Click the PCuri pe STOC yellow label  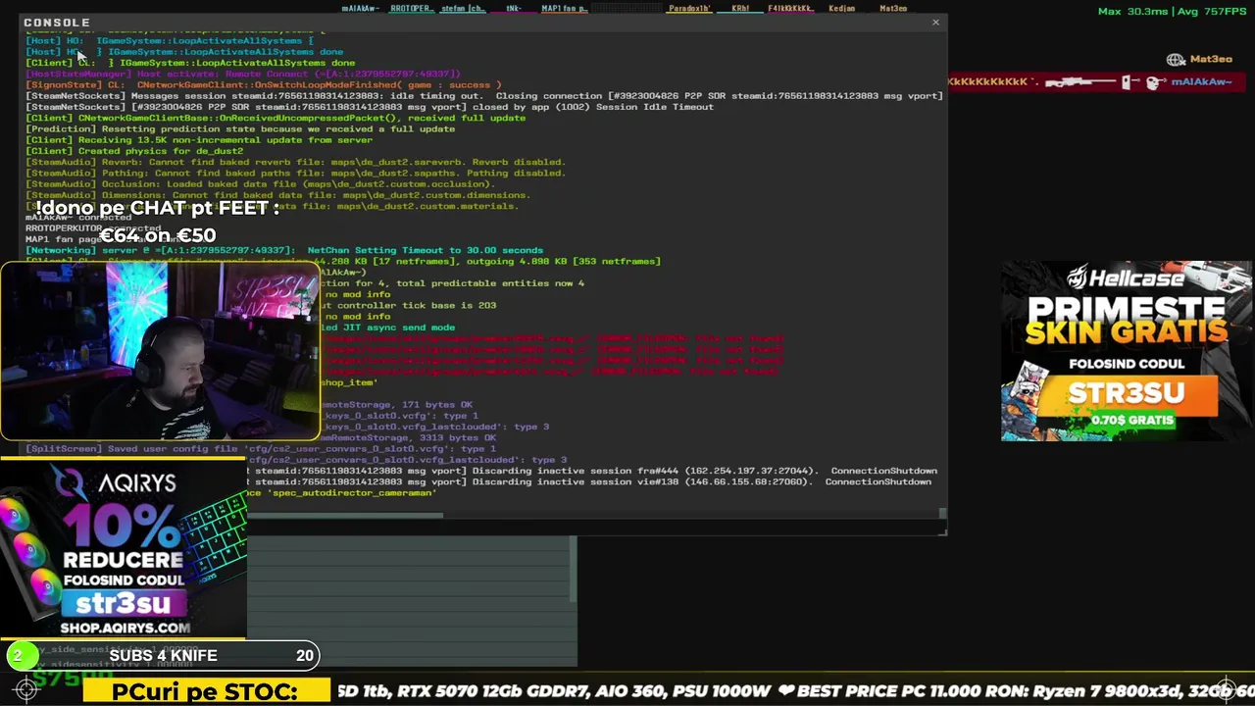point(205,691)
